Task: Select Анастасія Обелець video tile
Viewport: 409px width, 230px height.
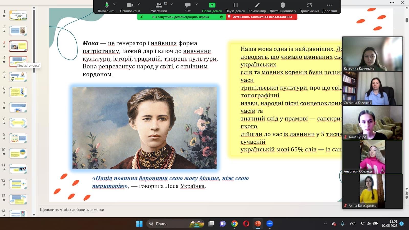Action: [x=372, y=157]
